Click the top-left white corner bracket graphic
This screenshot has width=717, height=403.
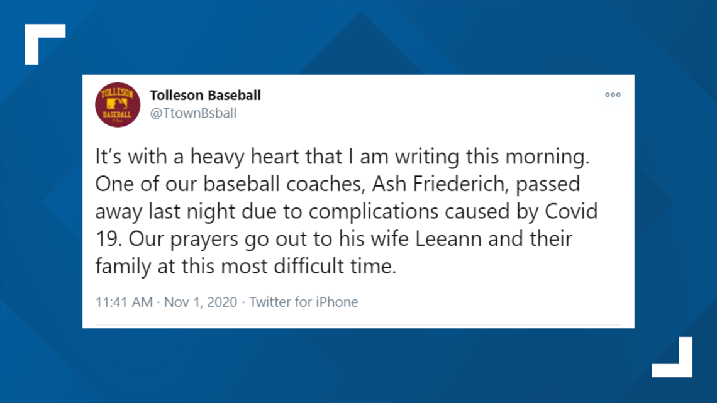[x=45, y=44]
